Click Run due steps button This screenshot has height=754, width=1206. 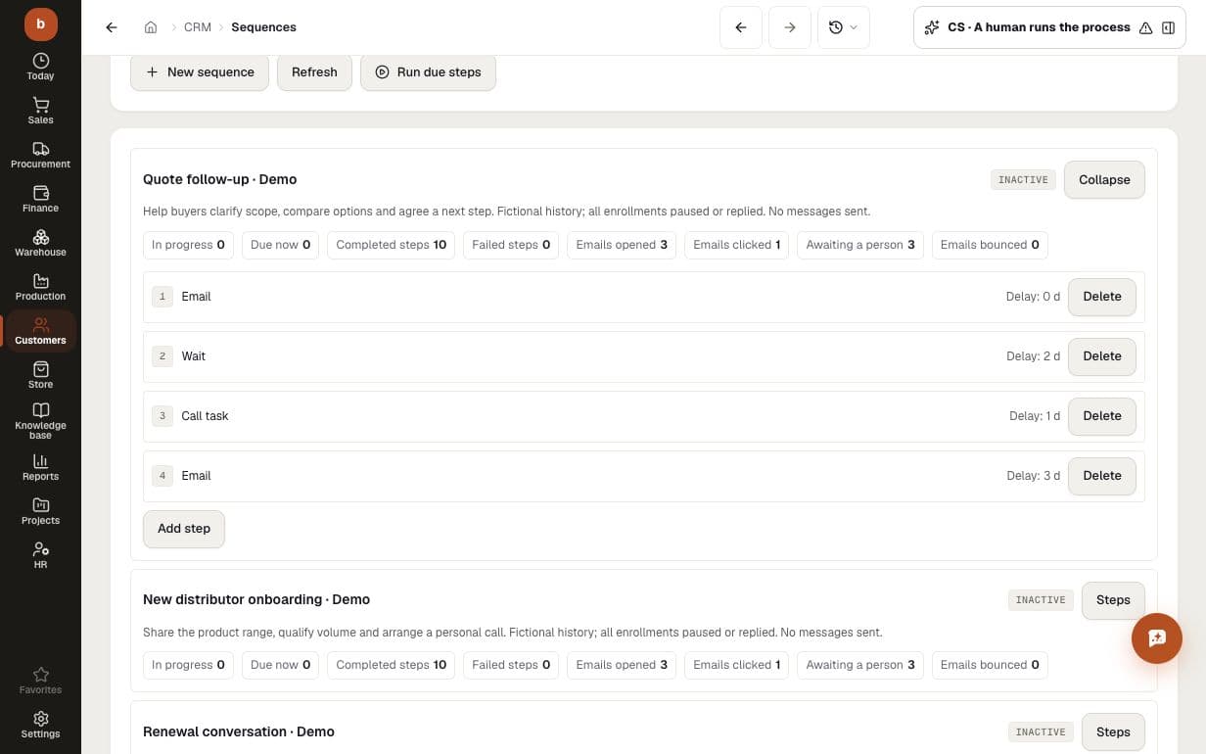(x=428, y=72)
